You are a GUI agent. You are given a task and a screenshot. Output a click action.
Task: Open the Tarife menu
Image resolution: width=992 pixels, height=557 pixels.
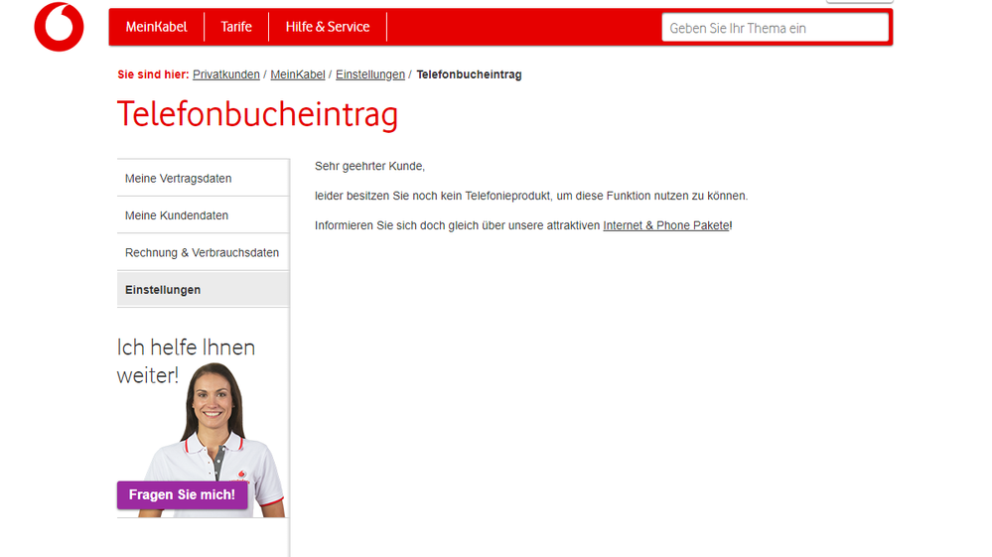[236, 27]
